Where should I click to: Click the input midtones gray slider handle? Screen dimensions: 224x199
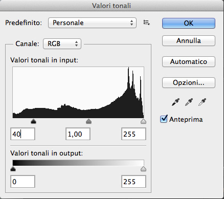coord(88,121)
